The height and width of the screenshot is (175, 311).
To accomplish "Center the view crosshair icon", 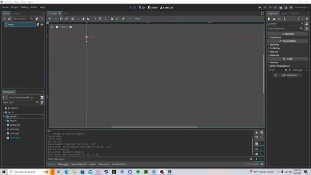I will [52, 27].
